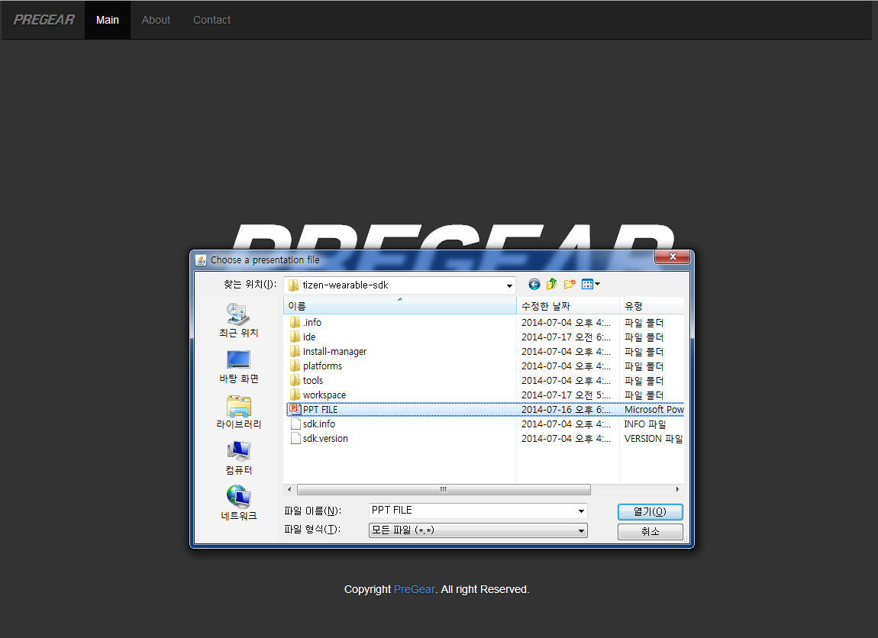Click the scrollbar right arrow
This screenshot has height=638, width=878.
[x=677, y=490]
